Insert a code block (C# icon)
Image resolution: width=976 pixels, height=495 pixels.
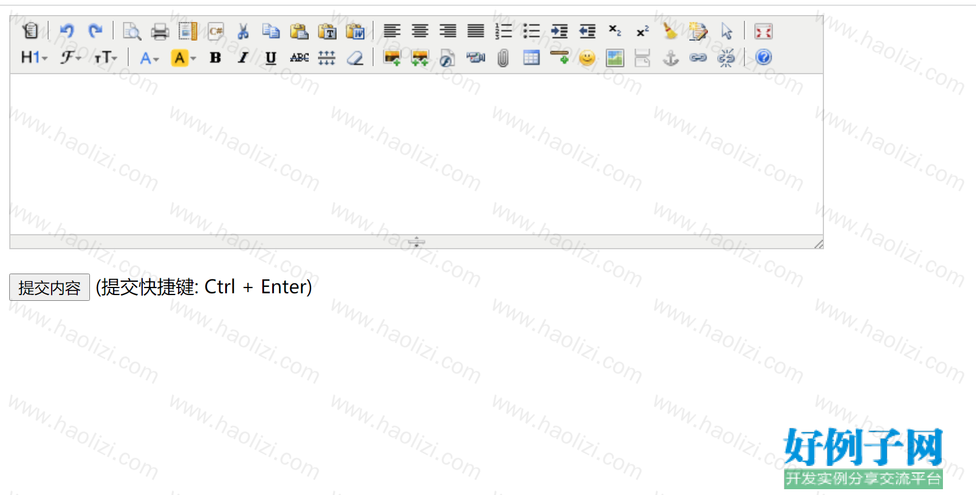pyautogui.click(x=216, y=31)
